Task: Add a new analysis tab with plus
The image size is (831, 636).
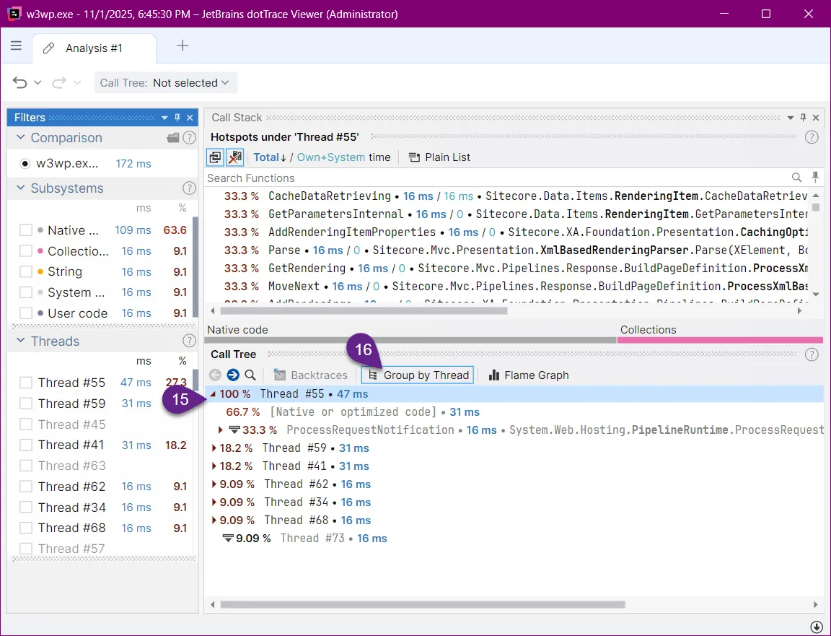Action: coord(183,46)
